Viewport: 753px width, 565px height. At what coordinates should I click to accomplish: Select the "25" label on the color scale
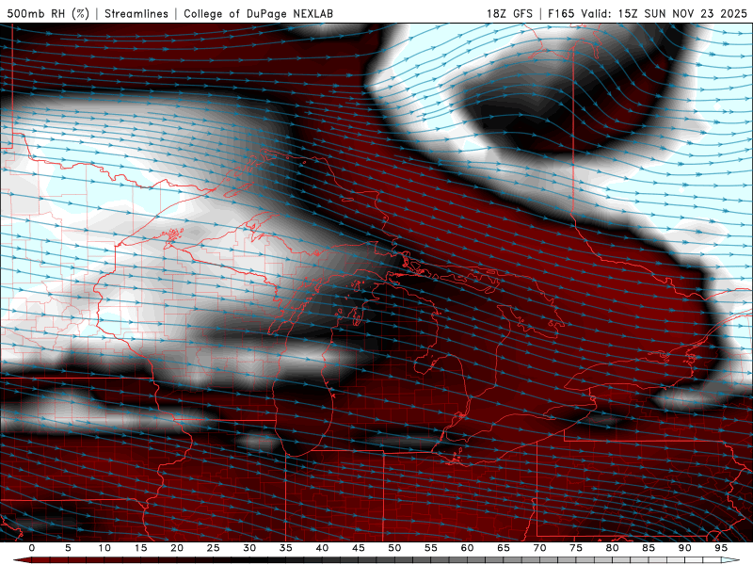(214, 548)
